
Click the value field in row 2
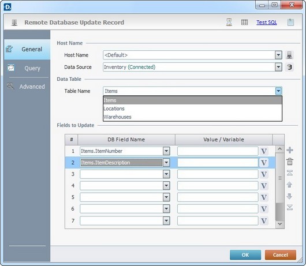[x=218, y=163]
